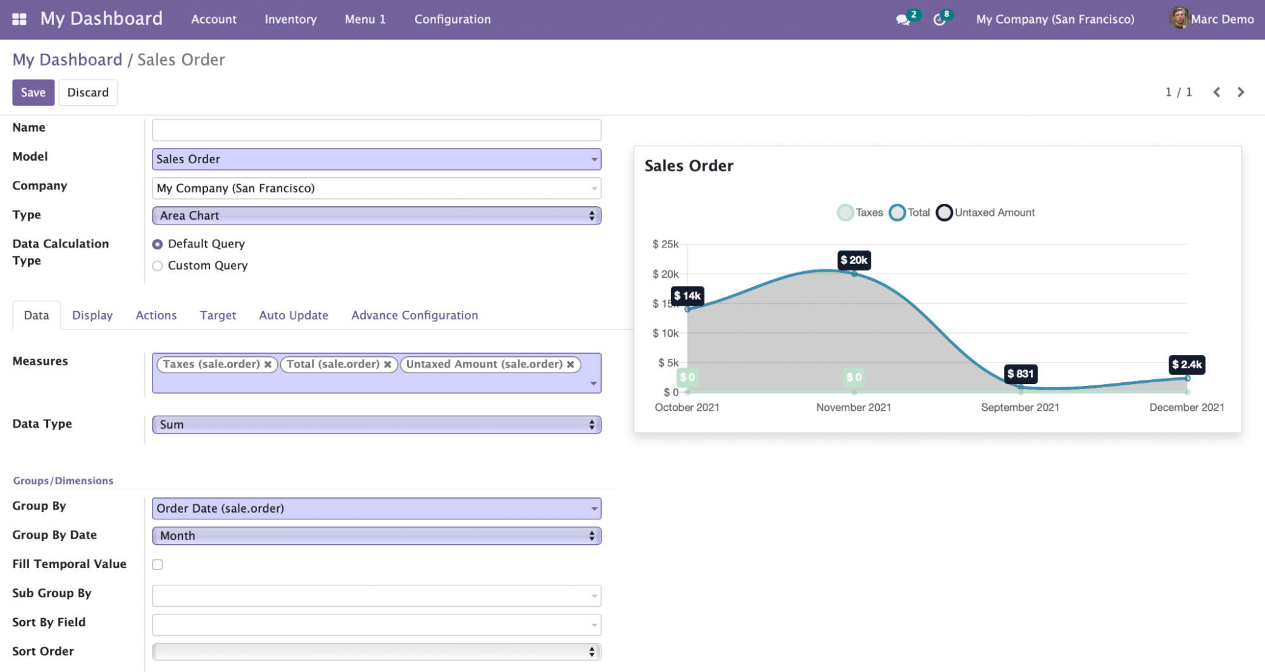Select Default Query radio button
The width and height of the screenshot is (1265, 672).
(158, 244)
